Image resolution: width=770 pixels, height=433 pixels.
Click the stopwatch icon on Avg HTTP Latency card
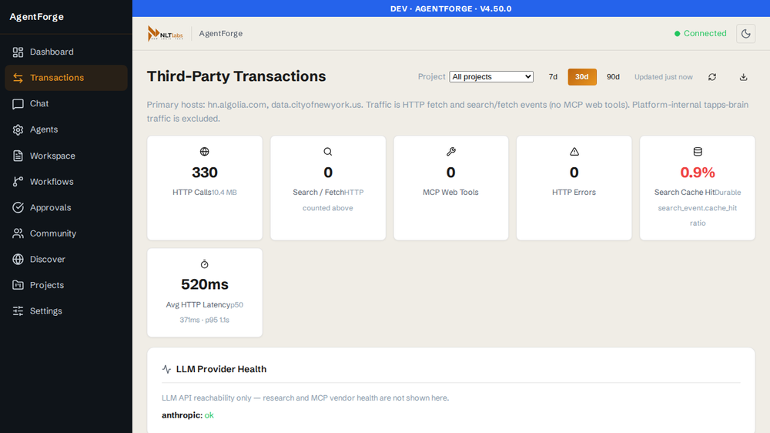click(x=204, y=264)
